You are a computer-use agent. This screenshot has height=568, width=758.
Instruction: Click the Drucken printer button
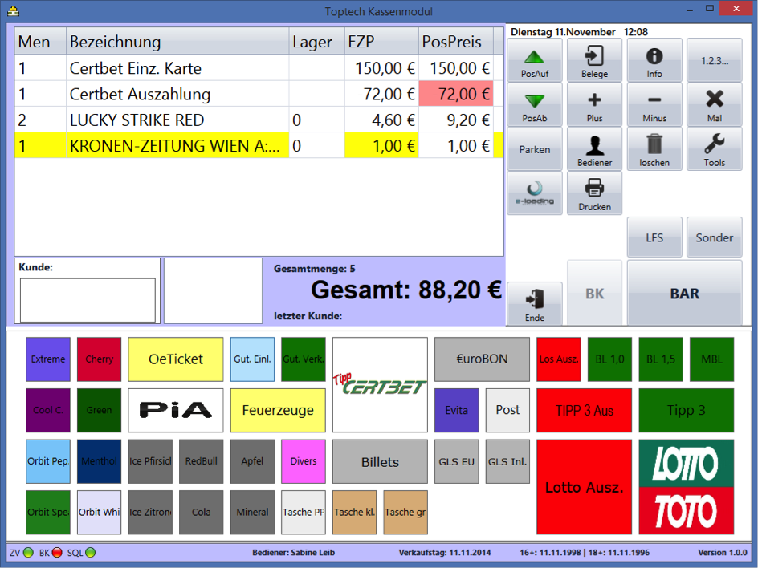pos(595,193)
